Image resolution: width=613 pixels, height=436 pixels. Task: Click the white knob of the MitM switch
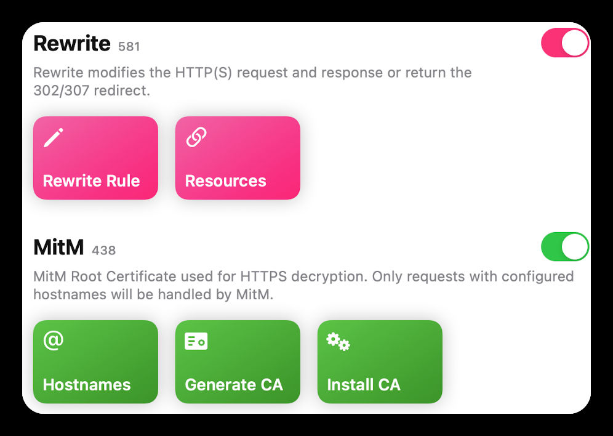pos(575,247)
